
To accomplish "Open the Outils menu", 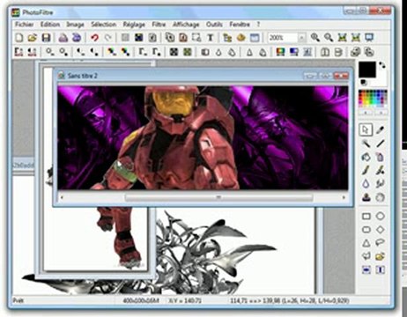I will pyautogui.click(x=214, y=25).
